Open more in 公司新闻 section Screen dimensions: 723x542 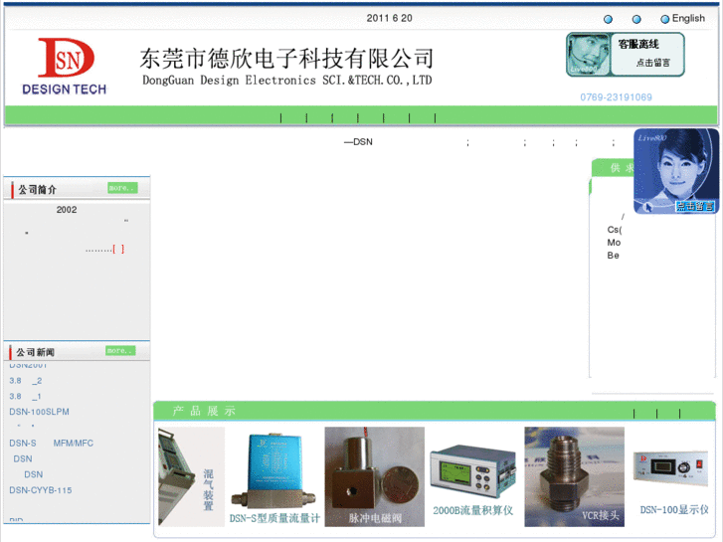point(120,351)
